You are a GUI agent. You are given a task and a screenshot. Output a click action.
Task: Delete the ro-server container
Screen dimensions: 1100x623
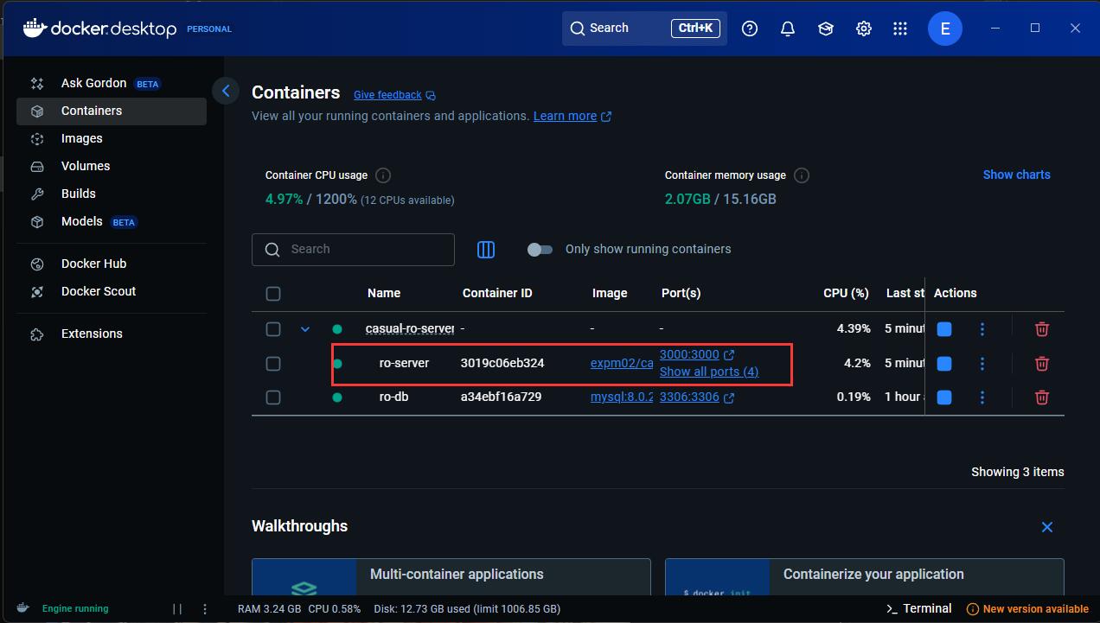[1042, 364]
